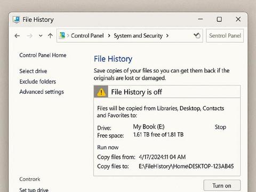Screen dimensions: 256x192
Task: Click the 'My Book (E:)' drive name
Action: tap(149, 127)
